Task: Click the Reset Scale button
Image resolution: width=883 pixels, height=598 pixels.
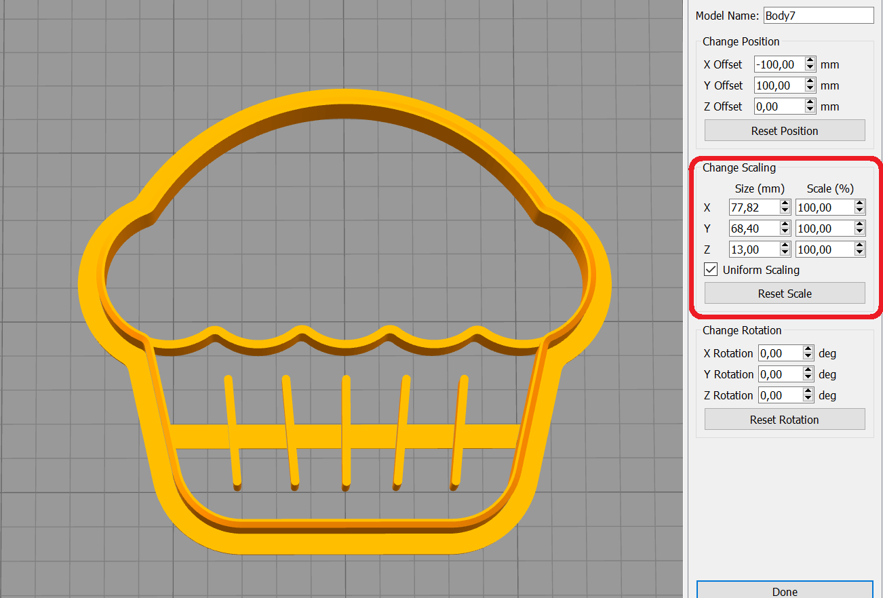Action: tap(785, 294)
